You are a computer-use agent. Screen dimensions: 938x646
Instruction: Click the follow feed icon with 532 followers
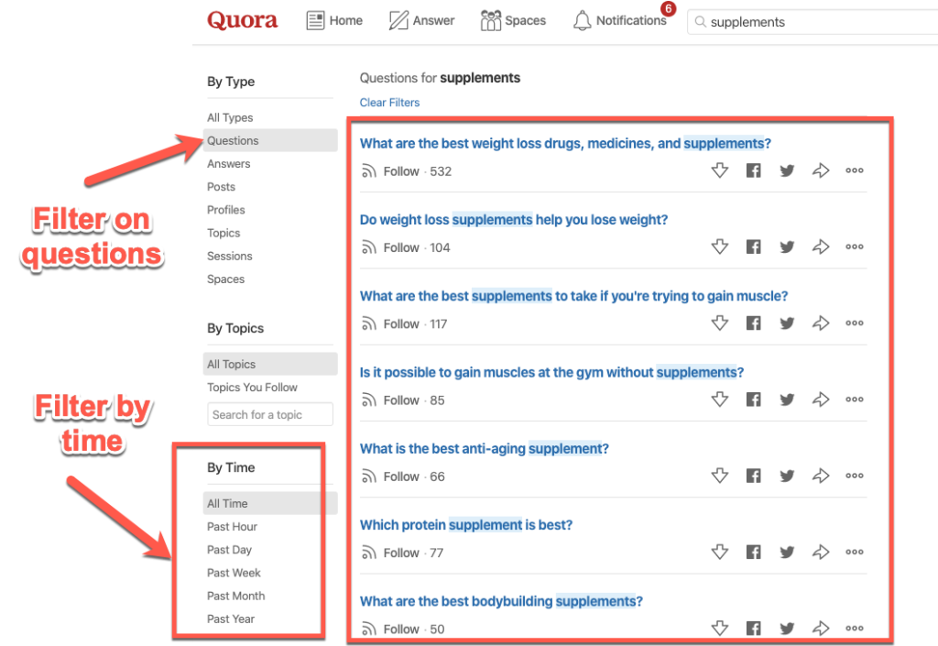(368, 171)
